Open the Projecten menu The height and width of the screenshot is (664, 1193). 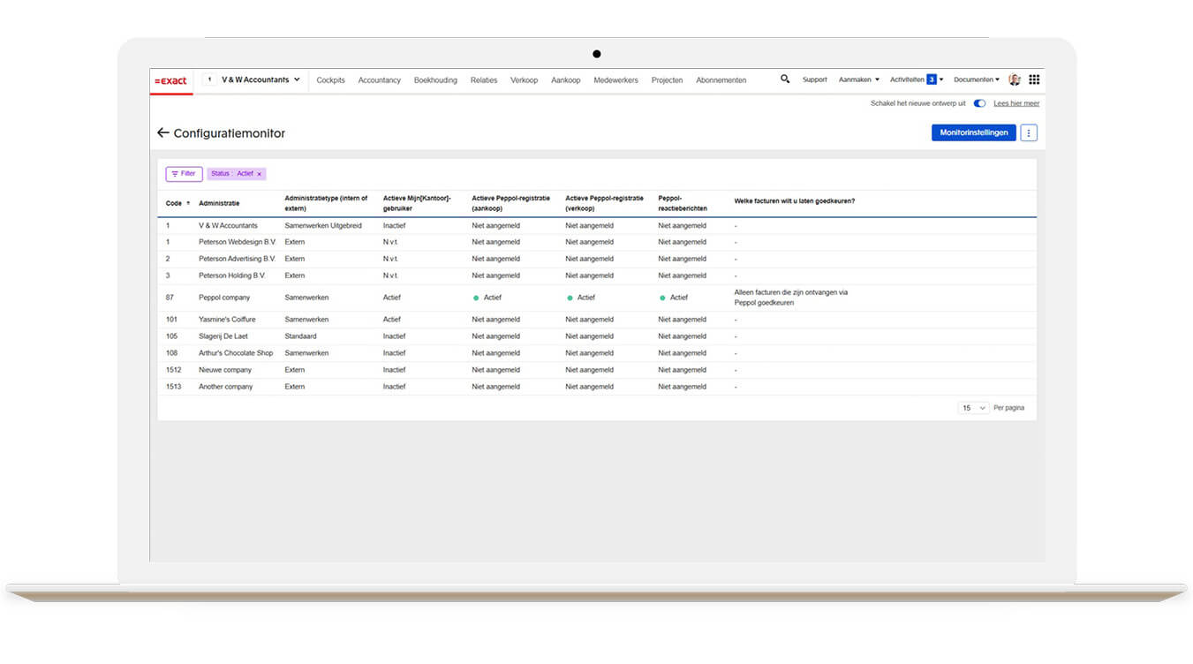point(667,80)
